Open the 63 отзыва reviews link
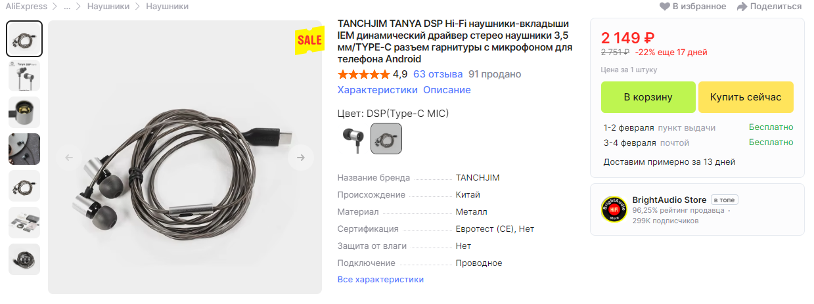The image size is (814, 304). [x=438, y=74]
